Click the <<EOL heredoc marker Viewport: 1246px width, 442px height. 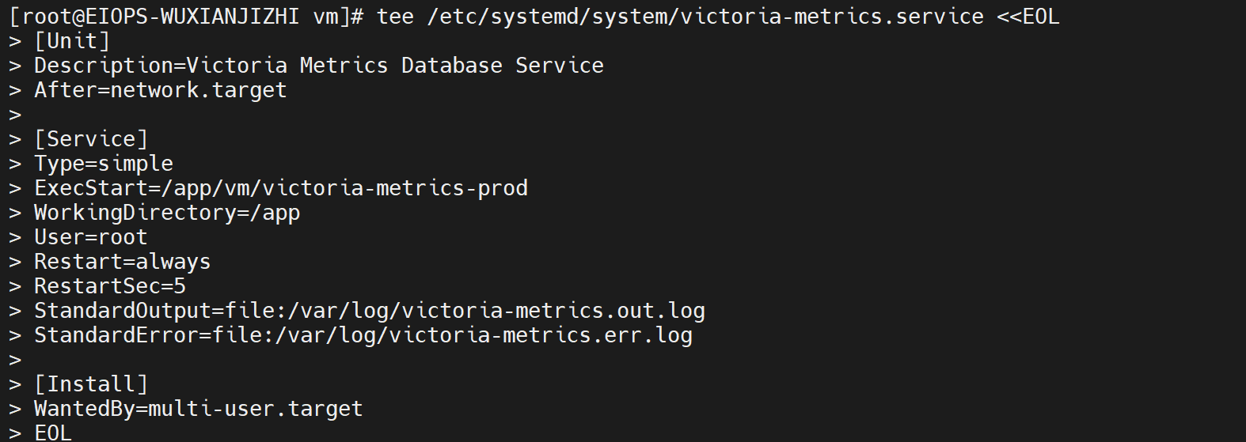(x=1028, y=17)
